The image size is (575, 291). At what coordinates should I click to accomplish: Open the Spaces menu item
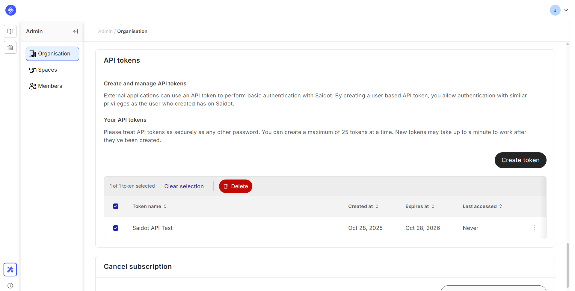[x=47, y=70]
